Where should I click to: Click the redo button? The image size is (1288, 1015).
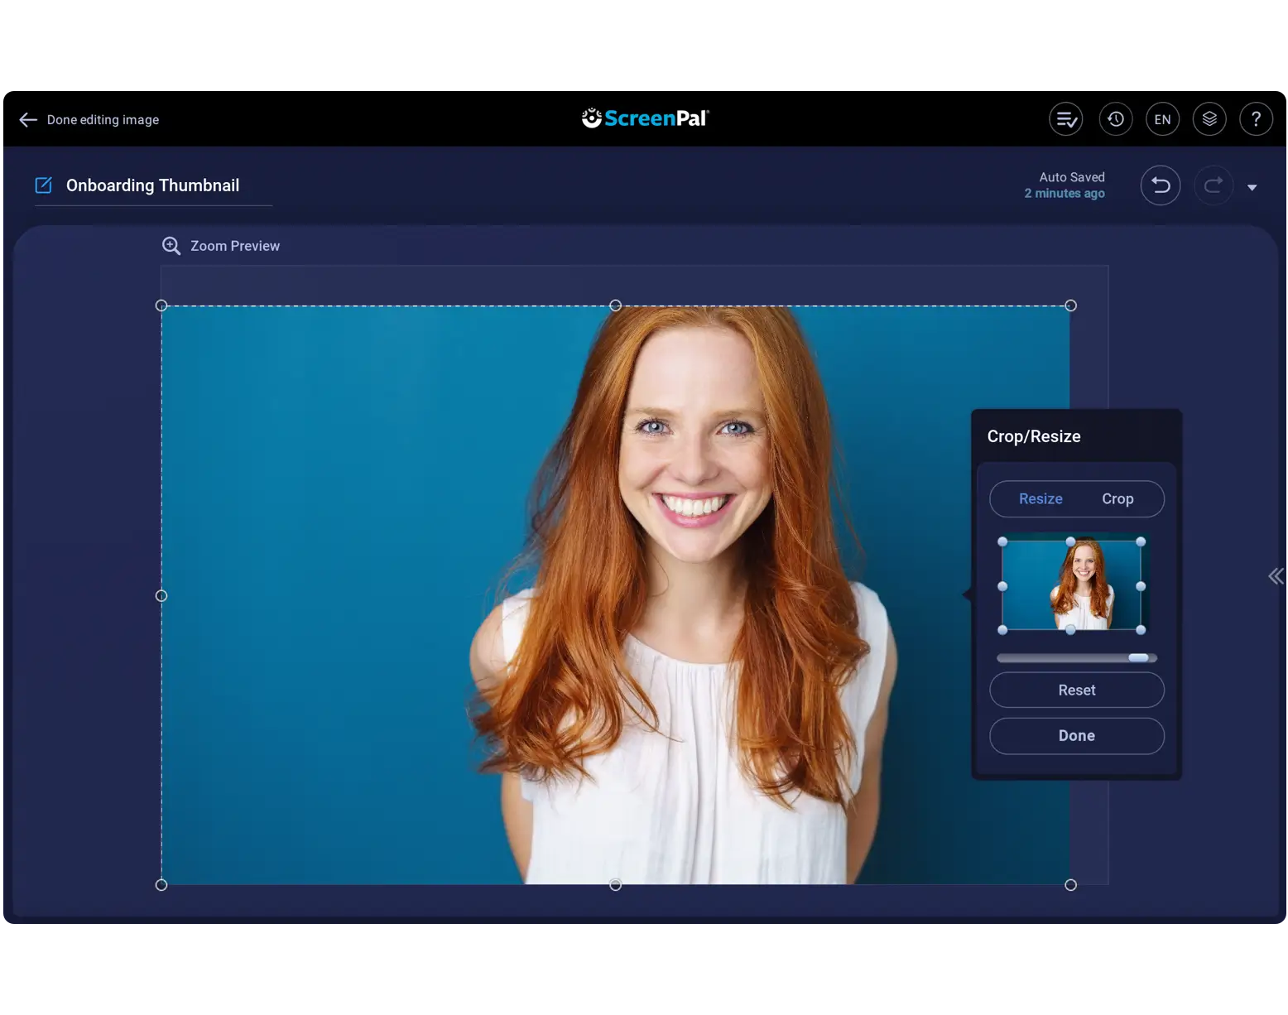tap(1214, 185)
